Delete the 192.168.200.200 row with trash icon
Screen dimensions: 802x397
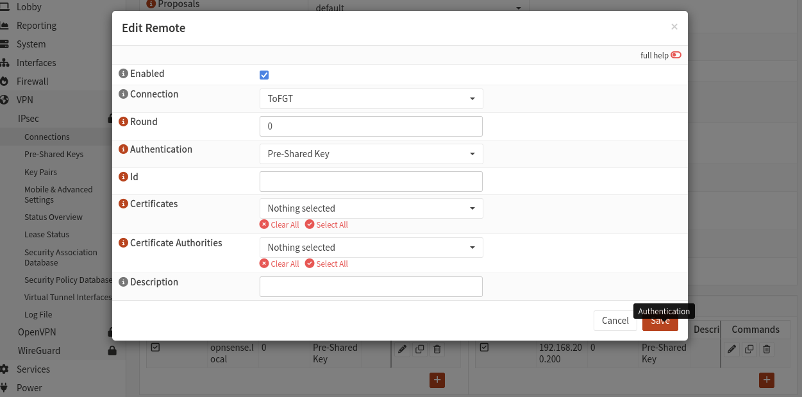coord(767,350)
